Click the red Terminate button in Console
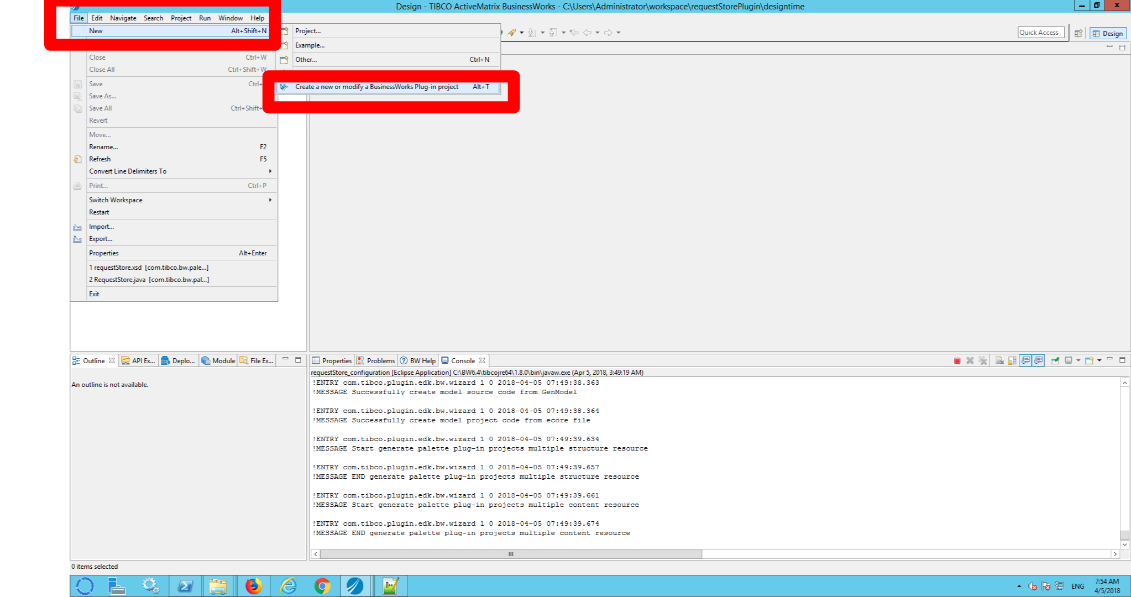 957,360
